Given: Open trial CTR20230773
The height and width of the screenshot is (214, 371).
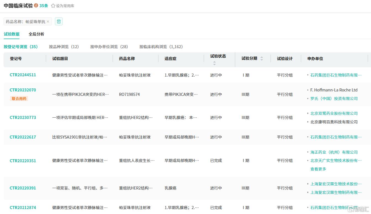Looking at the screenshot, I should (23, 118).
